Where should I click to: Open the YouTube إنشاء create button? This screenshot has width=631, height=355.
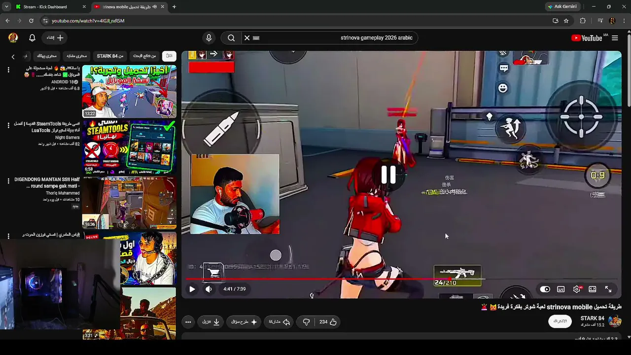(x=55, y=38)
